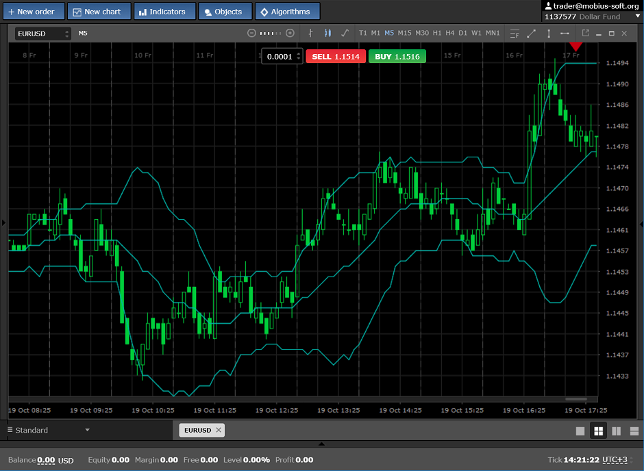Viewport: 644px width, 471px height.
Task: Expand the bottom panel with the up arrow
Action: 321,444
